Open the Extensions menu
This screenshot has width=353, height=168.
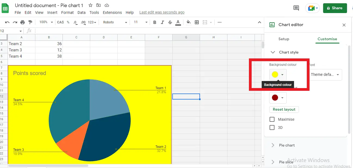point(112,12)
